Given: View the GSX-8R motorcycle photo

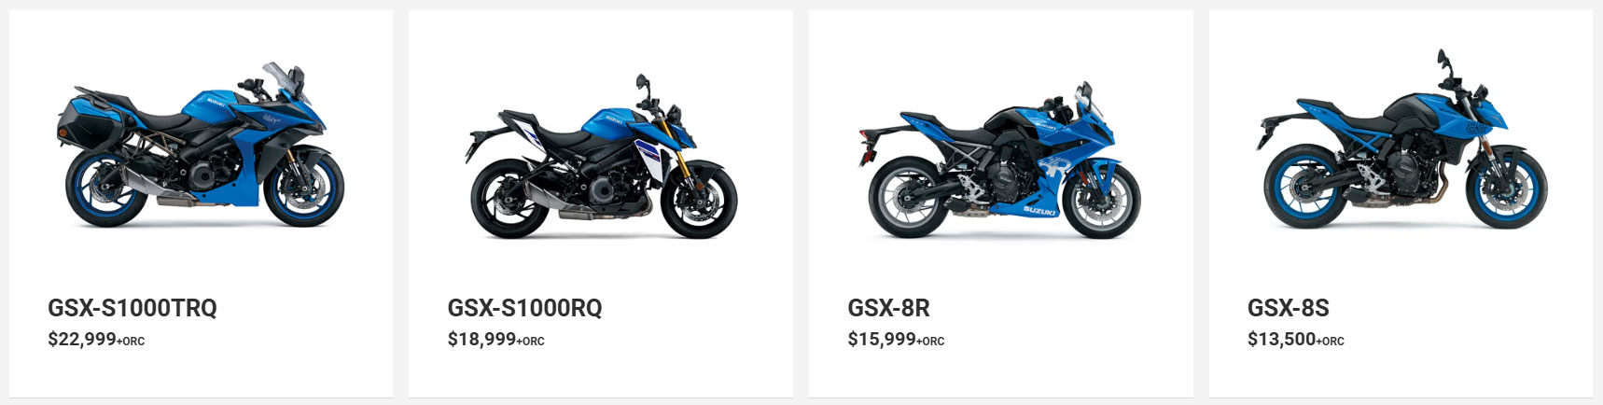Looking at the screenshot, I should point(999,160).
